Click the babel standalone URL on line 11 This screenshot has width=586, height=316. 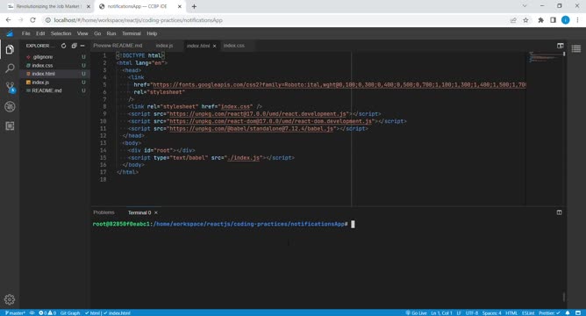251,129
